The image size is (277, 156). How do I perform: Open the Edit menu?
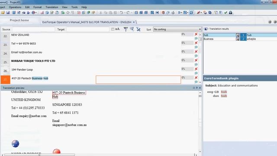click(27, 7)
